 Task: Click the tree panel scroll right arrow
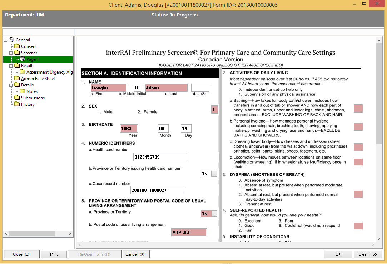click(70, 234)
